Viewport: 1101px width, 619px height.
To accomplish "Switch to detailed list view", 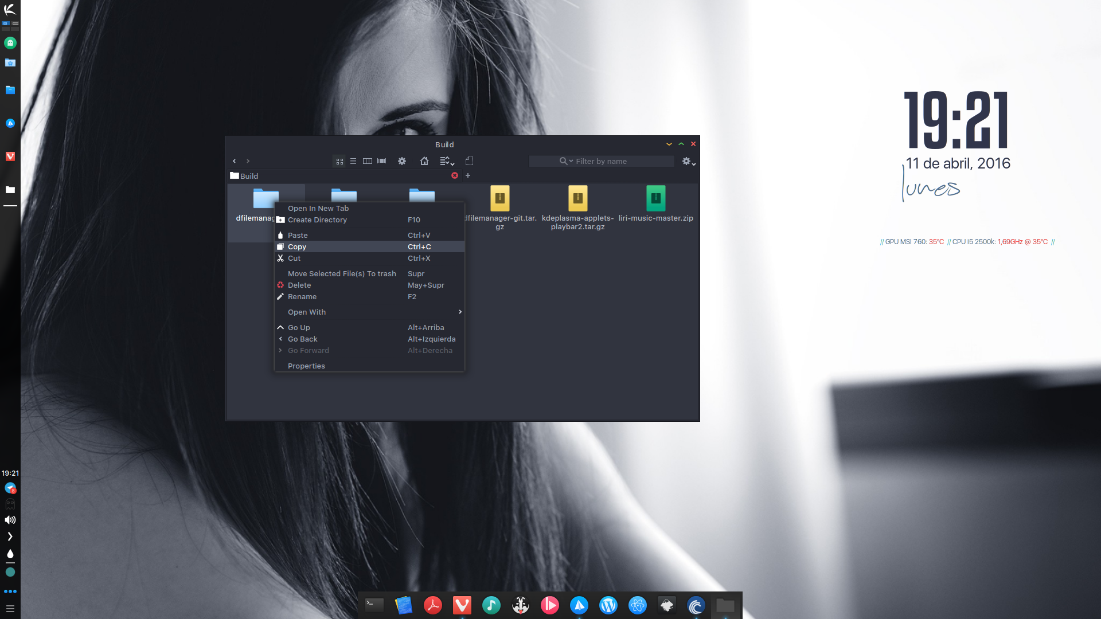I will pos(353,161).
